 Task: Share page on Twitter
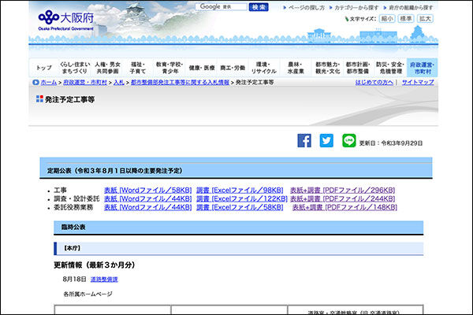tap(326, 141)
